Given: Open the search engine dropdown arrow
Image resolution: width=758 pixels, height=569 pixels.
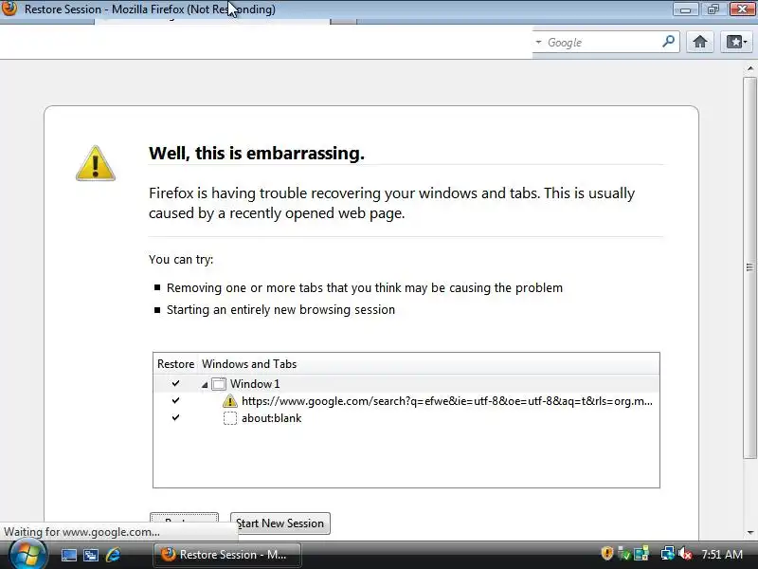Looking at the screenshot, I should pos(538,42).
